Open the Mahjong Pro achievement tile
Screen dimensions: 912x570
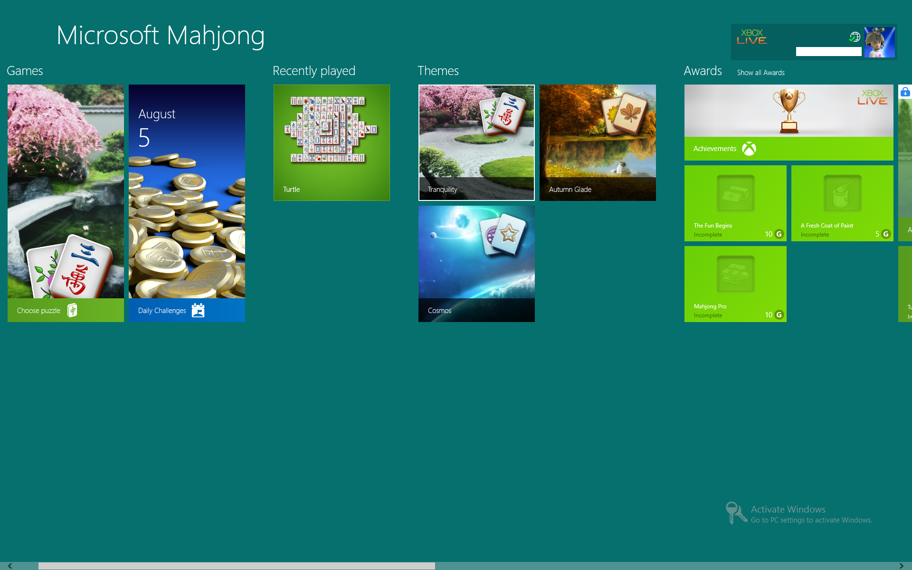point(735,284)
